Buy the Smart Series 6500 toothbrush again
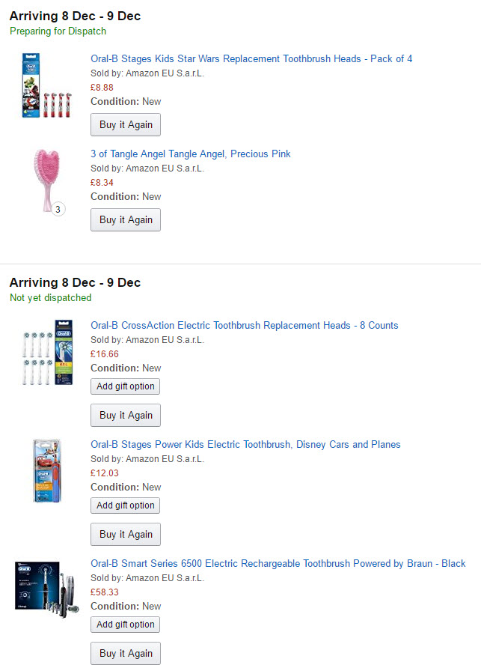481x671 pixels. (126, 653)
